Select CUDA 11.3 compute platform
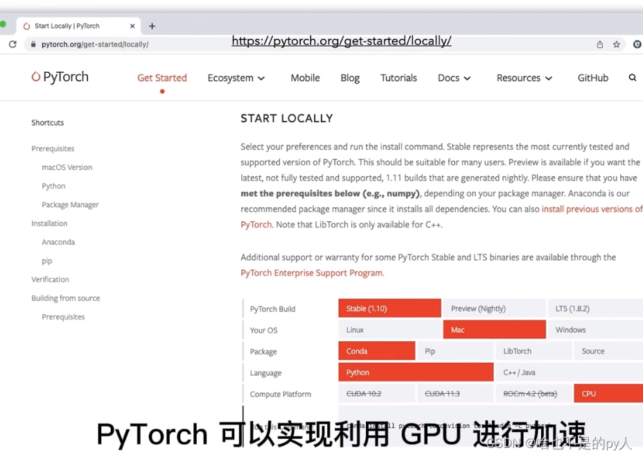643x457 pixels. pos(455,394)
